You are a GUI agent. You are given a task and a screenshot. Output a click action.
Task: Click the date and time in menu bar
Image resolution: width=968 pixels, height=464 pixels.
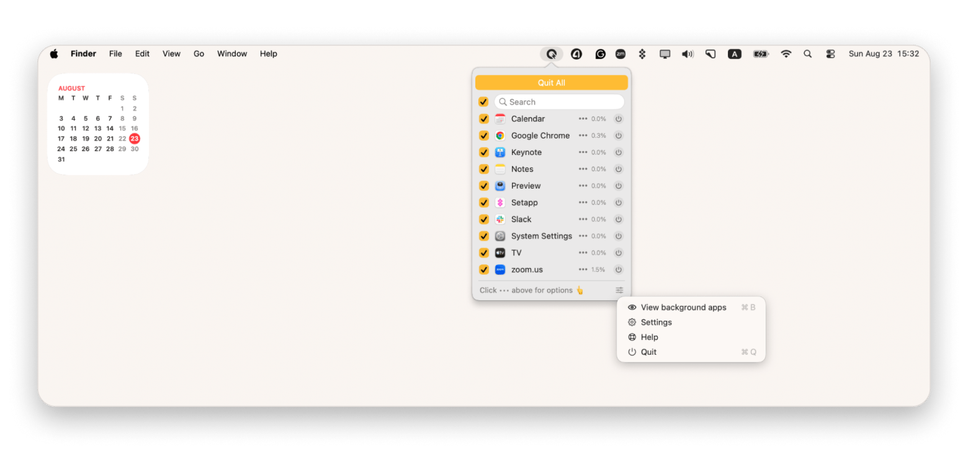point(884,54)
